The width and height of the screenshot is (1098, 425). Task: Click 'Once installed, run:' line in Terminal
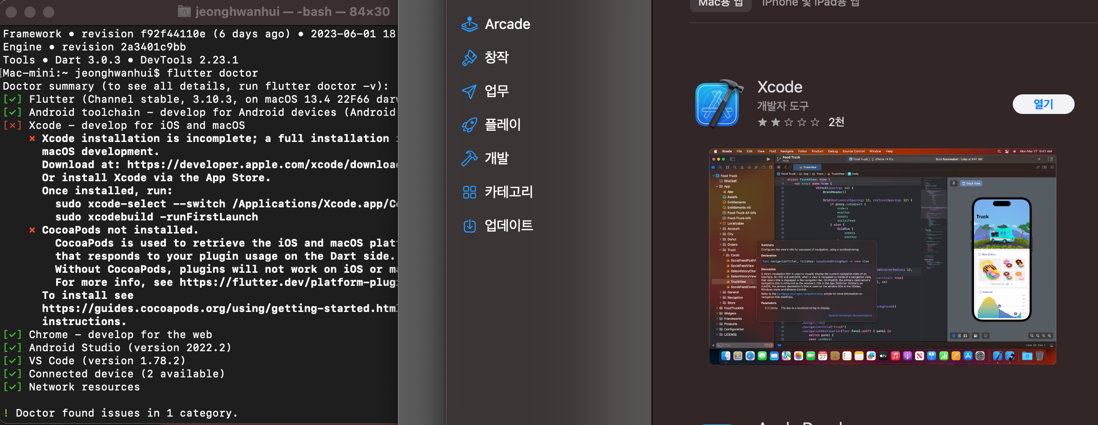pyautogui.click(x=107, y=191)
